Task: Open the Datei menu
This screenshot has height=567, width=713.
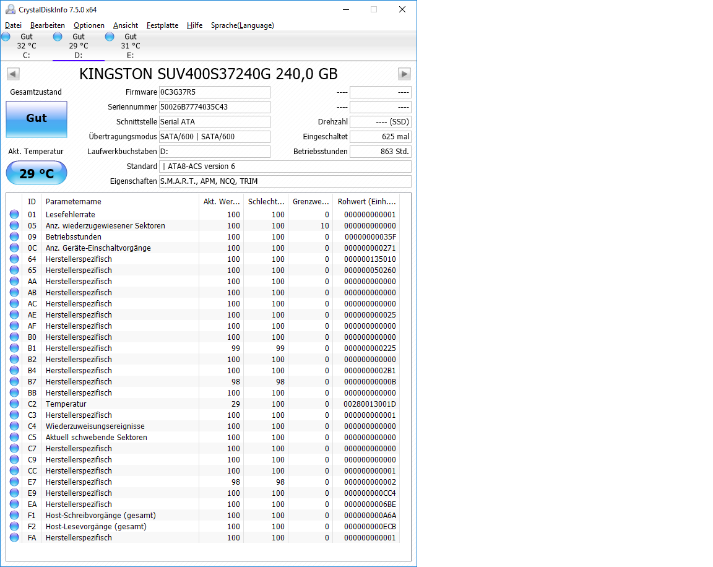Action: (x=13, y=25)
